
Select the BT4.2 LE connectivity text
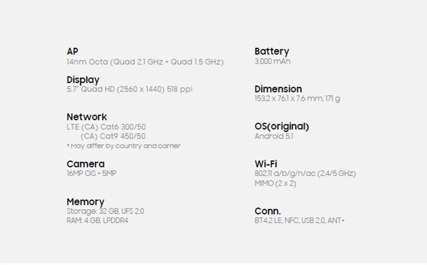(x=300, y=220)
